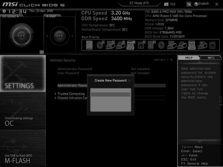This screenshot has height=167, width=223.
Task: Click the User Password status row
Action: tap(103, 73)
